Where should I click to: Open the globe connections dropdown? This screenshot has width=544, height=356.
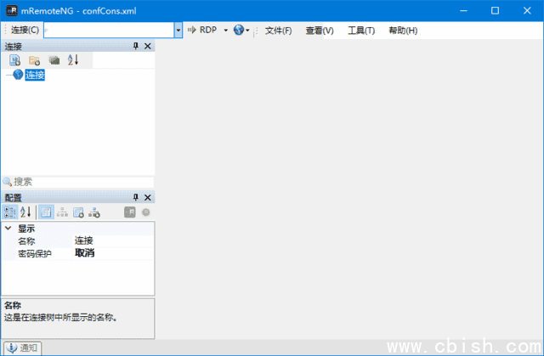[x=241, y=30]
